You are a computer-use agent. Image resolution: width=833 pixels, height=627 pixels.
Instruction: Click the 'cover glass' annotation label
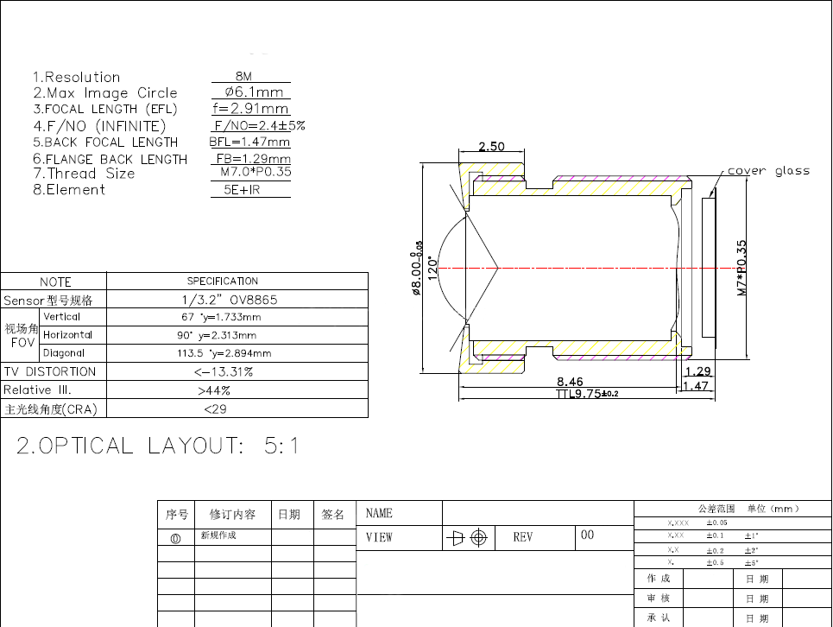pyautogui.click(x=768, y=171)
